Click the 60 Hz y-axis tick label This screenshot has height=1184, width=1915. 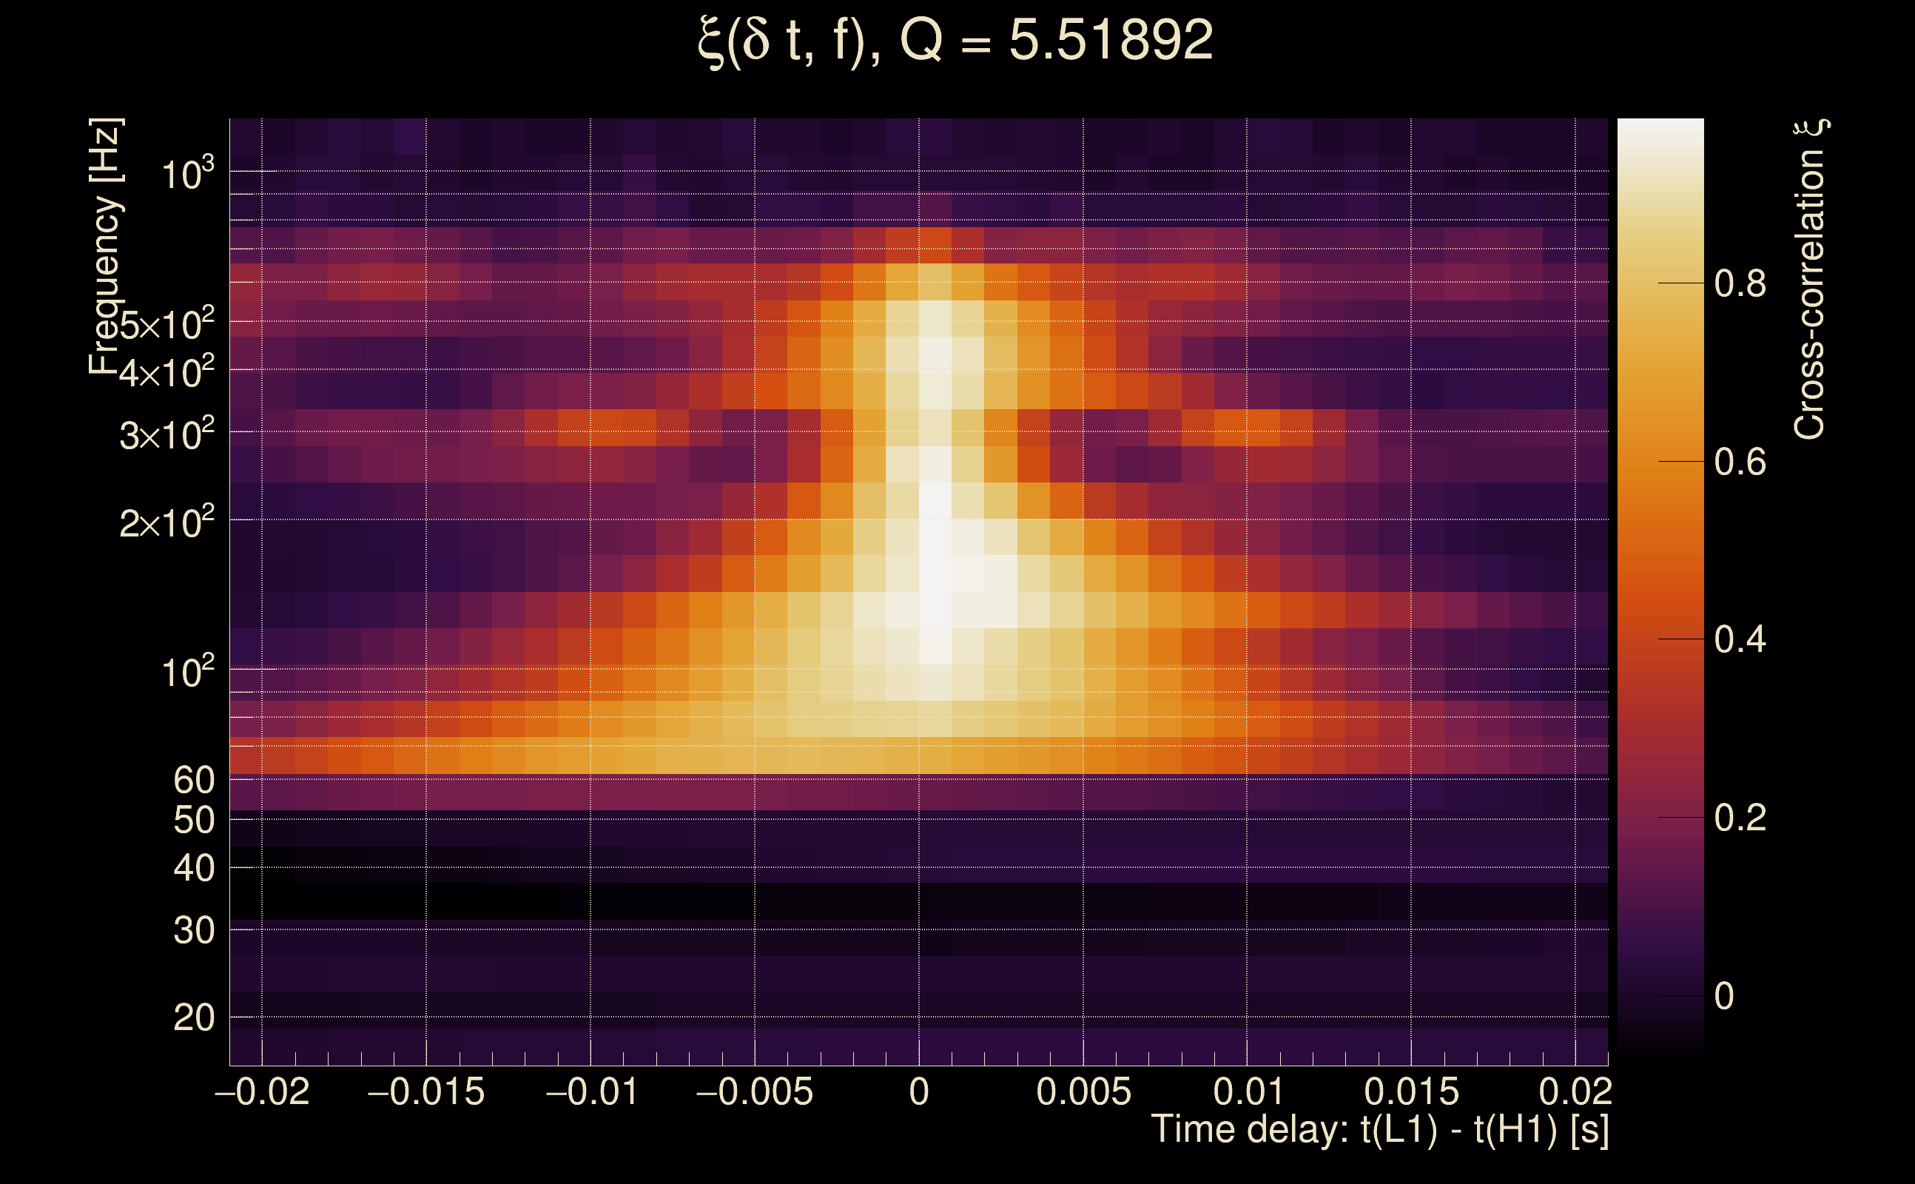coord(193,780)
